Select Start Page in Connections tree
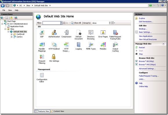Image resolution: width=168 pixels, height=115 pixels. (11, 21)
